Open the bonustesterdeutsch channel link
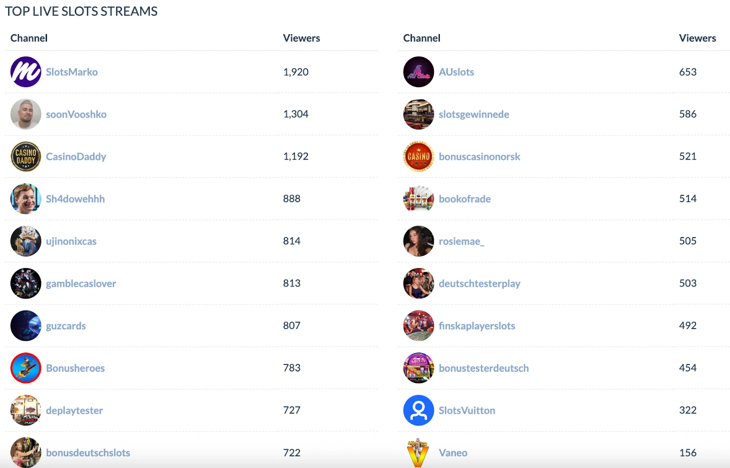This screenshot has height=468, width=730. pyautogui.click(x=484, y=368)
